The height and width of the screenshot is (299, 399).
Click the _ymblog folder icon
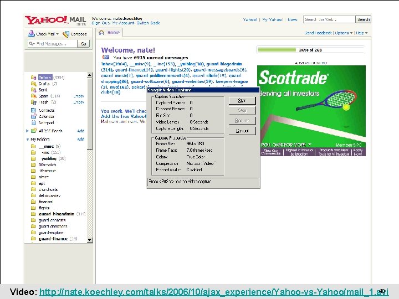[33, 158]
